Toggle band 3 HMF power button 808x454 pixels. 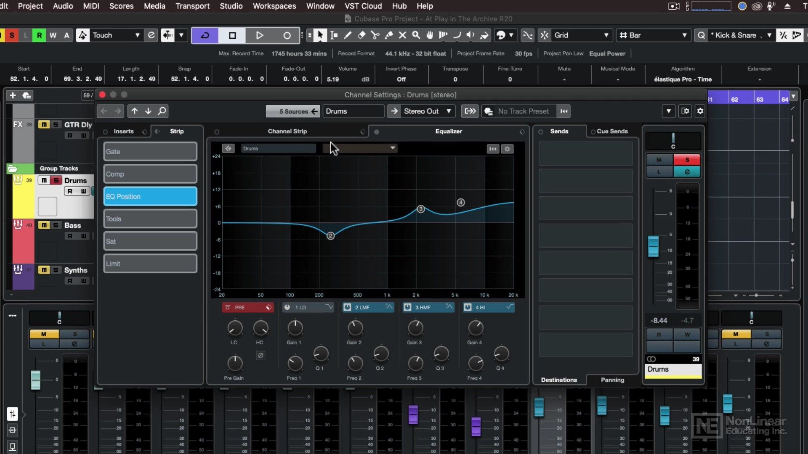407,307
